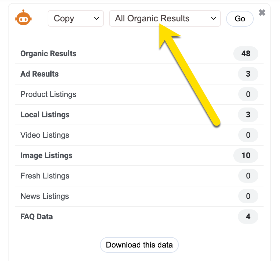
Task: Click the Download this data button
Action: pyautogui.click(x=139, y=245)
